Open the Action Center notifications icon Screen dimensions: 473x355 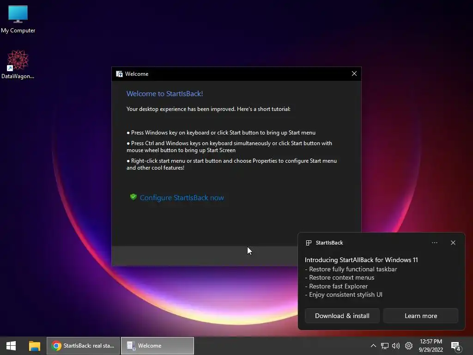point(456,347)
